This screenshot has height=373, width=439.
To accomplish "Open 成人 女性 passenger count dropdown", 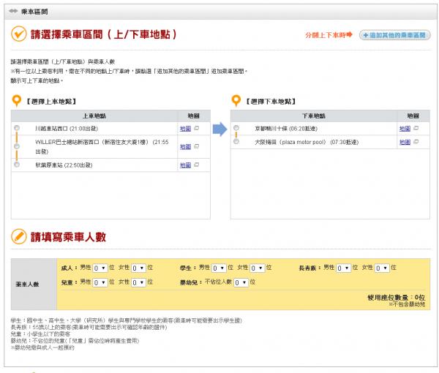I will coord(138,268).
